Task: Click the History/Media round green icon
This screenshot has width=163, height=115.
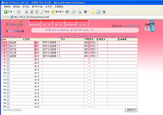Action: pyautogui.click(x=67, y=12)
